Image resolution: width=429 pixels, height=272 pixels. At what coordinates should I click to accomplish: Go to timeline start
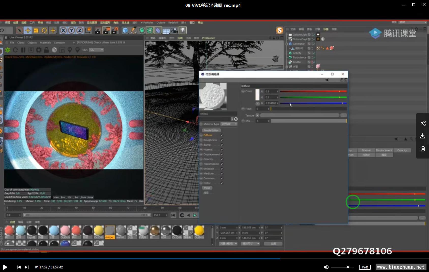[x=173, y=215]
